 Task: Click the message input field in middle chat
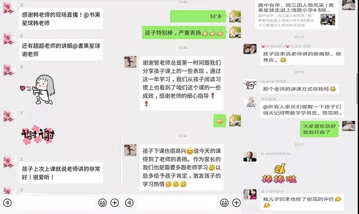coord(177,203)
